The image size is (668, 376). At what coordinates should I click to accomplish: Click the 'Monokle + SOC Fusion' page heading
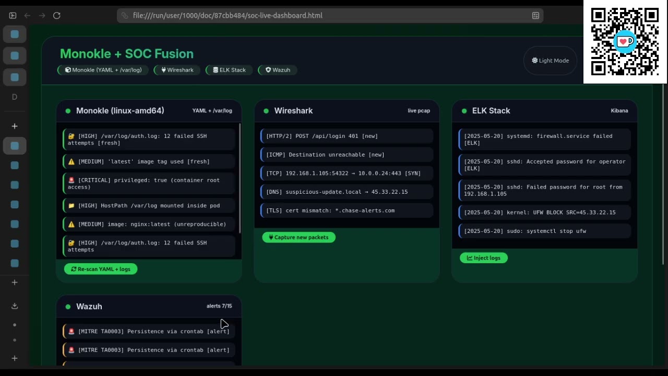[127, 54]
